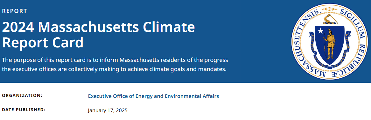Click the 2024 Massachusetts Climate Report Card heading
This screenshot has width=371, height=120.
pyautogui.click(x=98, y=35)
